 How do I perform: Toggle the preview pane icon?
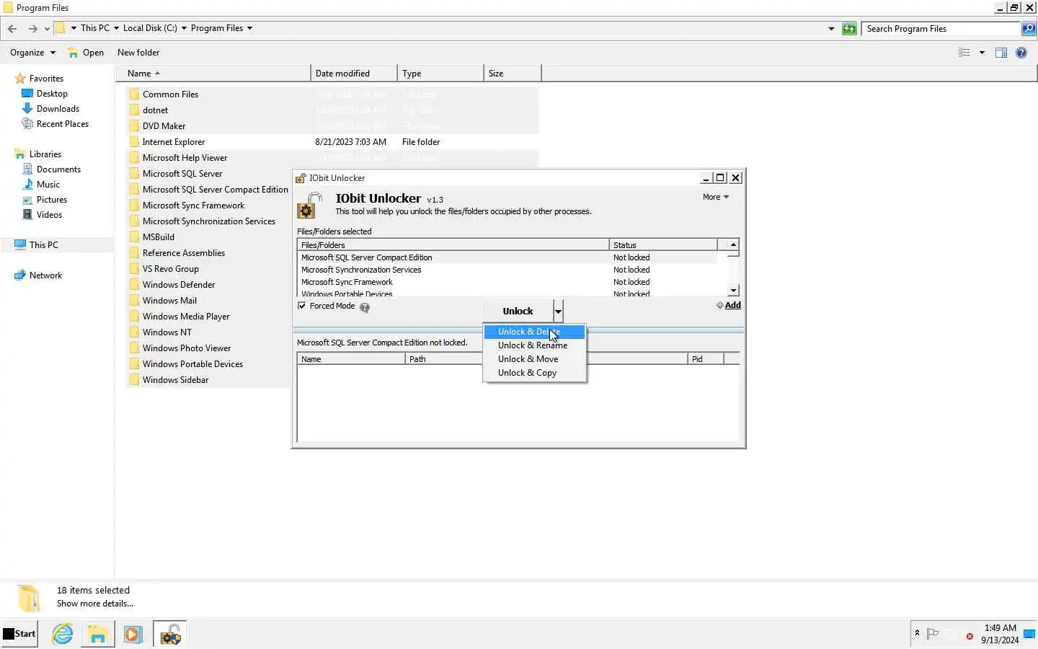coord(1001,53)
